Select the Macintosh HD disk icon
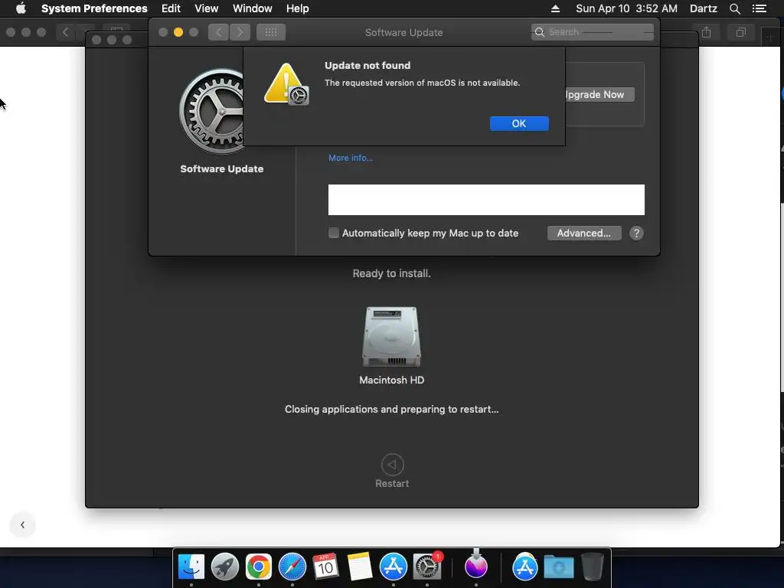This screenshot has height=588, width=784. coord(391,337)
